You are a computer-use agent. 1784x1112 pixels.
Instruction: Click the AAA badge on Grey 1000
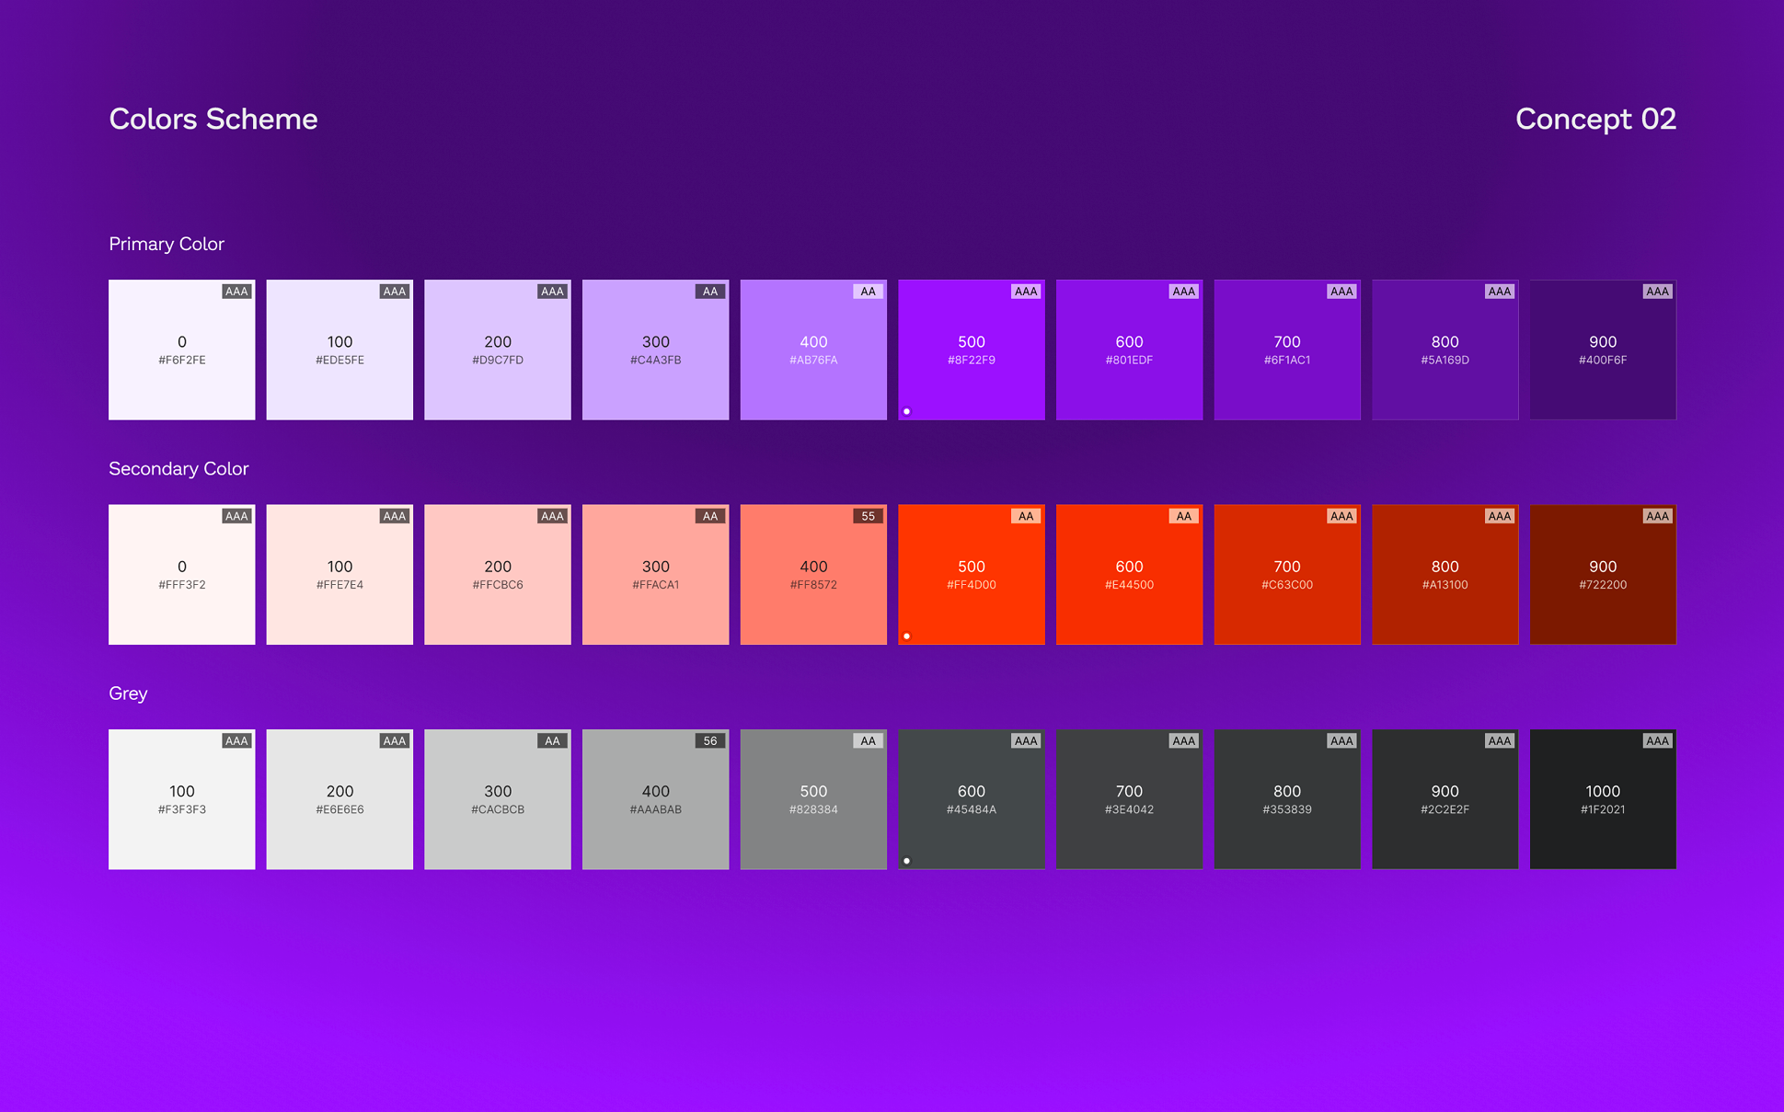click(x=1657, y=740)
